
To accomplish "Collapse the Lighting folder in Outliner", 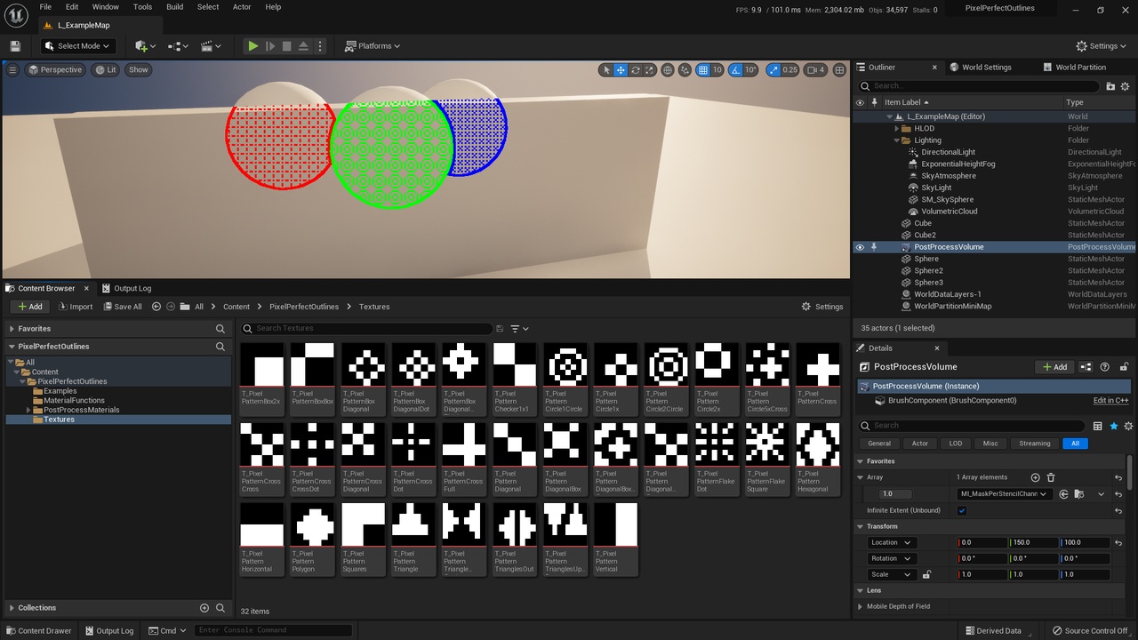I will 897,140.
